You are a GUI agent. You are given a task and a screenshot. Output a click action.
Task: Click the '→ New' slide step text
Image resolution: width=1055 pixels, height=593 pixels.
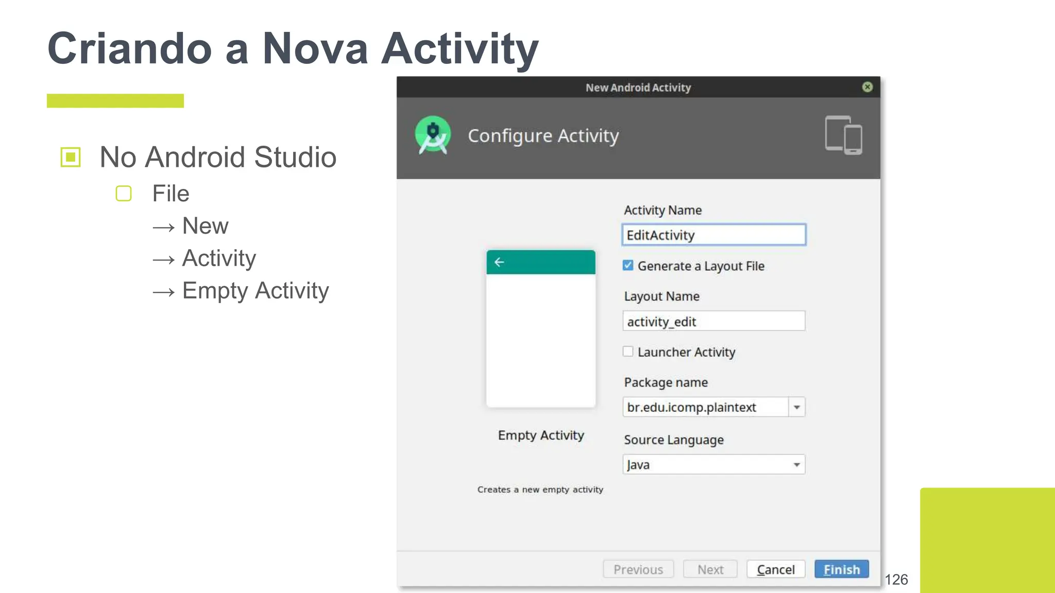click(x=190, y=226)
